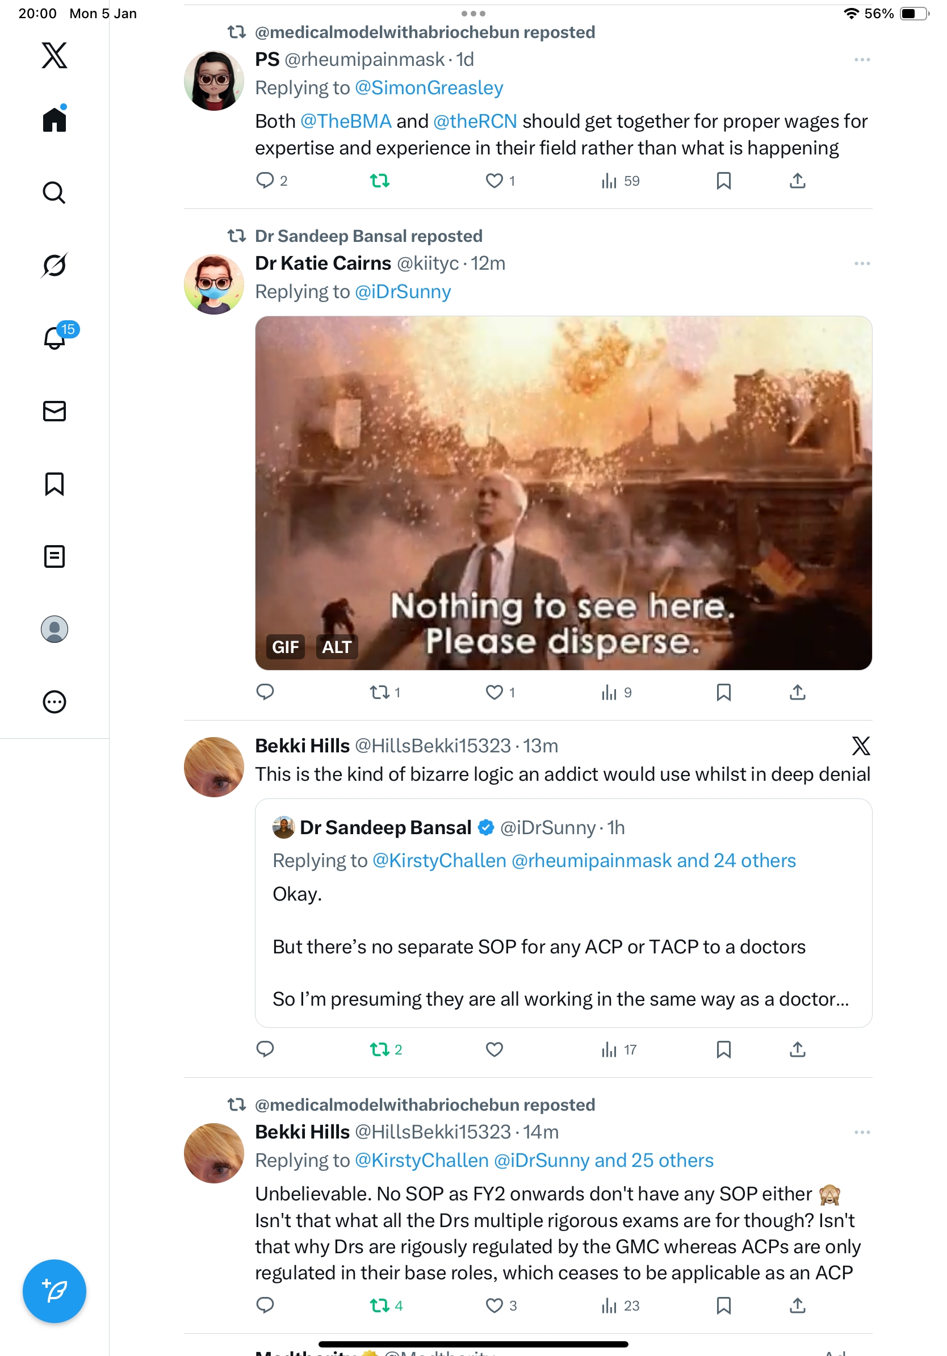
Task: Open the 'Nothing to see here' GIF
Action: tap(563, 492)
